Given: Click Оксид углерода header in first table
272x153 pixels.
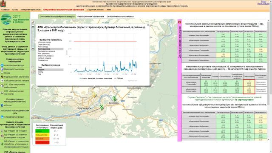Looking at the screenshot, I should pos(223,31).
